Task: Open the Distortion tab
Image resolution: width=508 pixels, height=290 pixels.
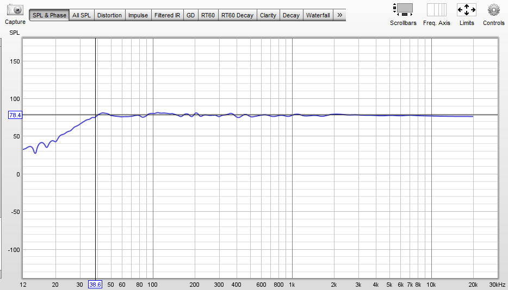Action: point(109,15)
